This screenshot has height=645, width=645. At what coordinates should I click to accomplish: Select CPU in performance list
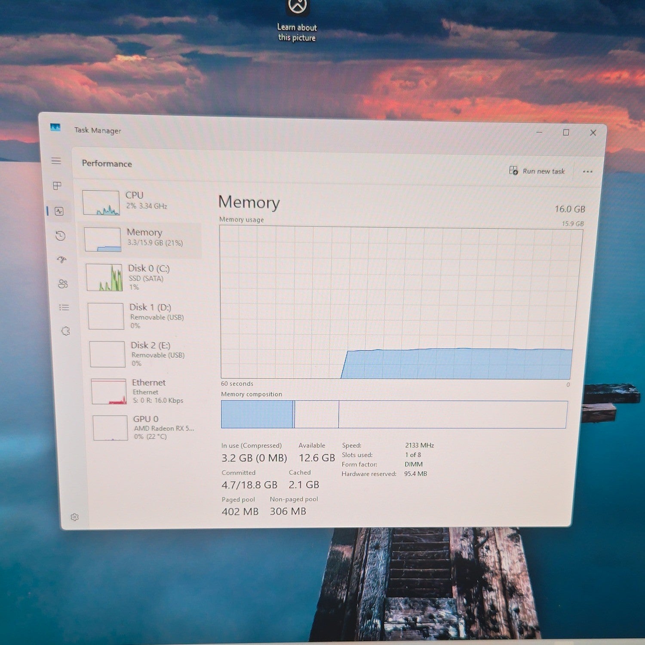click(139, 202)
